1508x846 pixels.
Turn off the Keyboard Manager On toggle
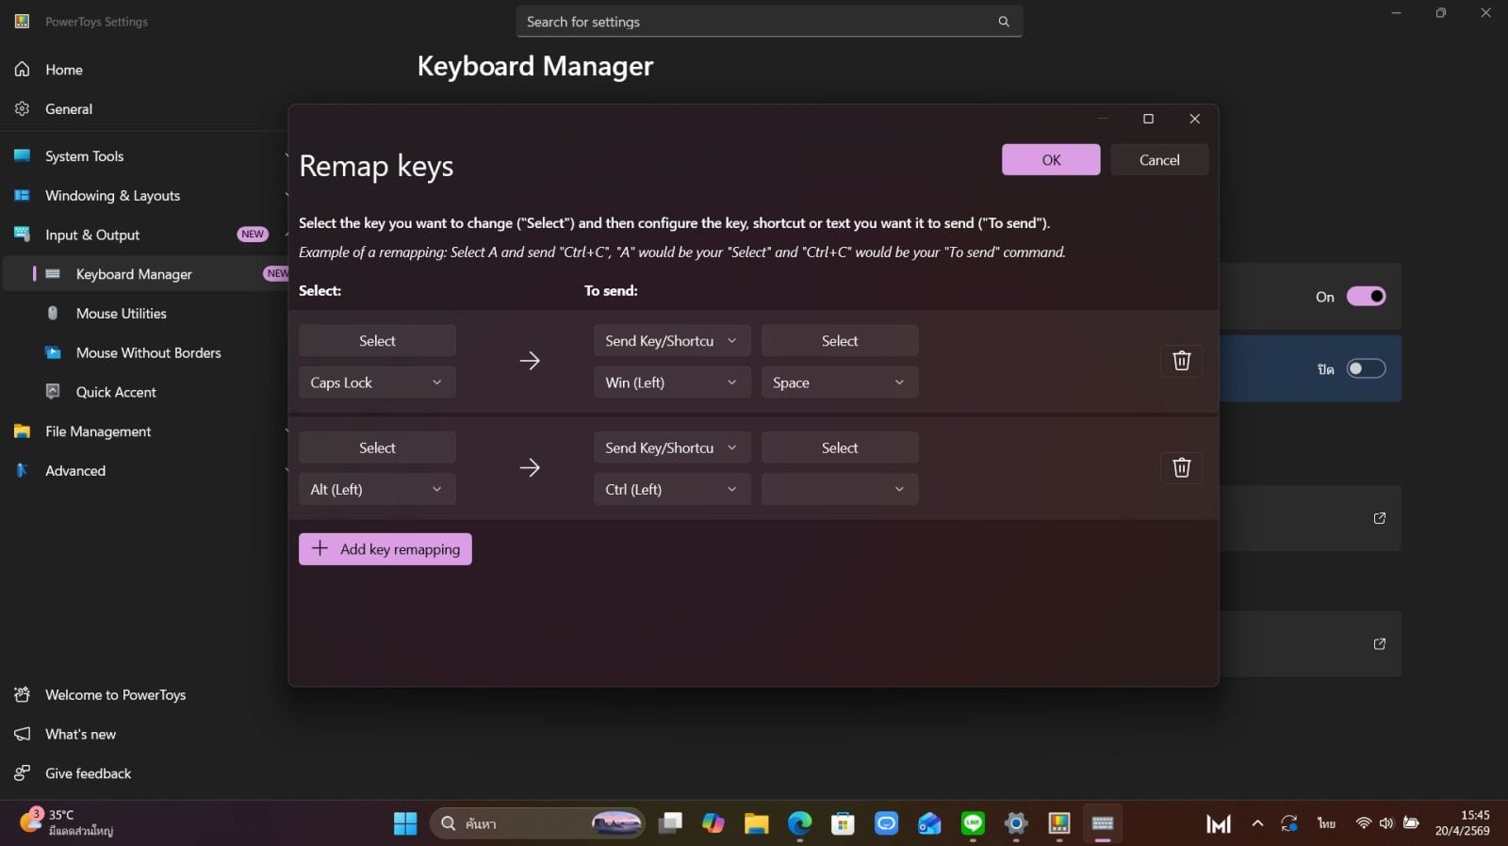(1366, 297)
